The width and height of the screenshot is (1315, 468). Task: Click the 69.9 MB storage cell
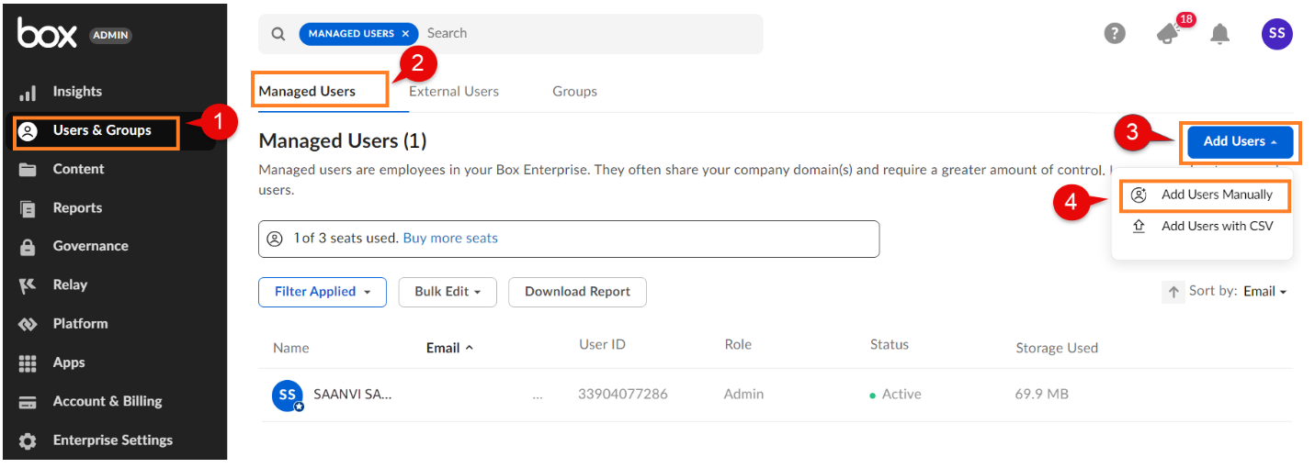pyautogui.click(x=1041, y=394)
